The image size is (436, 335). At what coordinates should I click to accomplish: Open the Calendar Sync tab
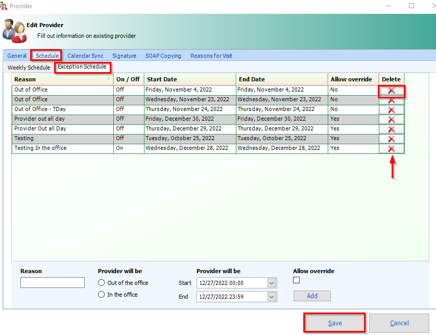(x=85, y=56)
